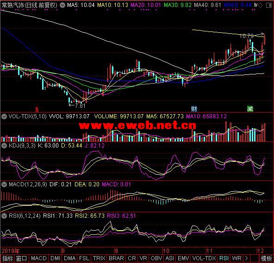Select the TRIX indicator tab
Screen dimensions: 274x263
(x=99, y=258)
